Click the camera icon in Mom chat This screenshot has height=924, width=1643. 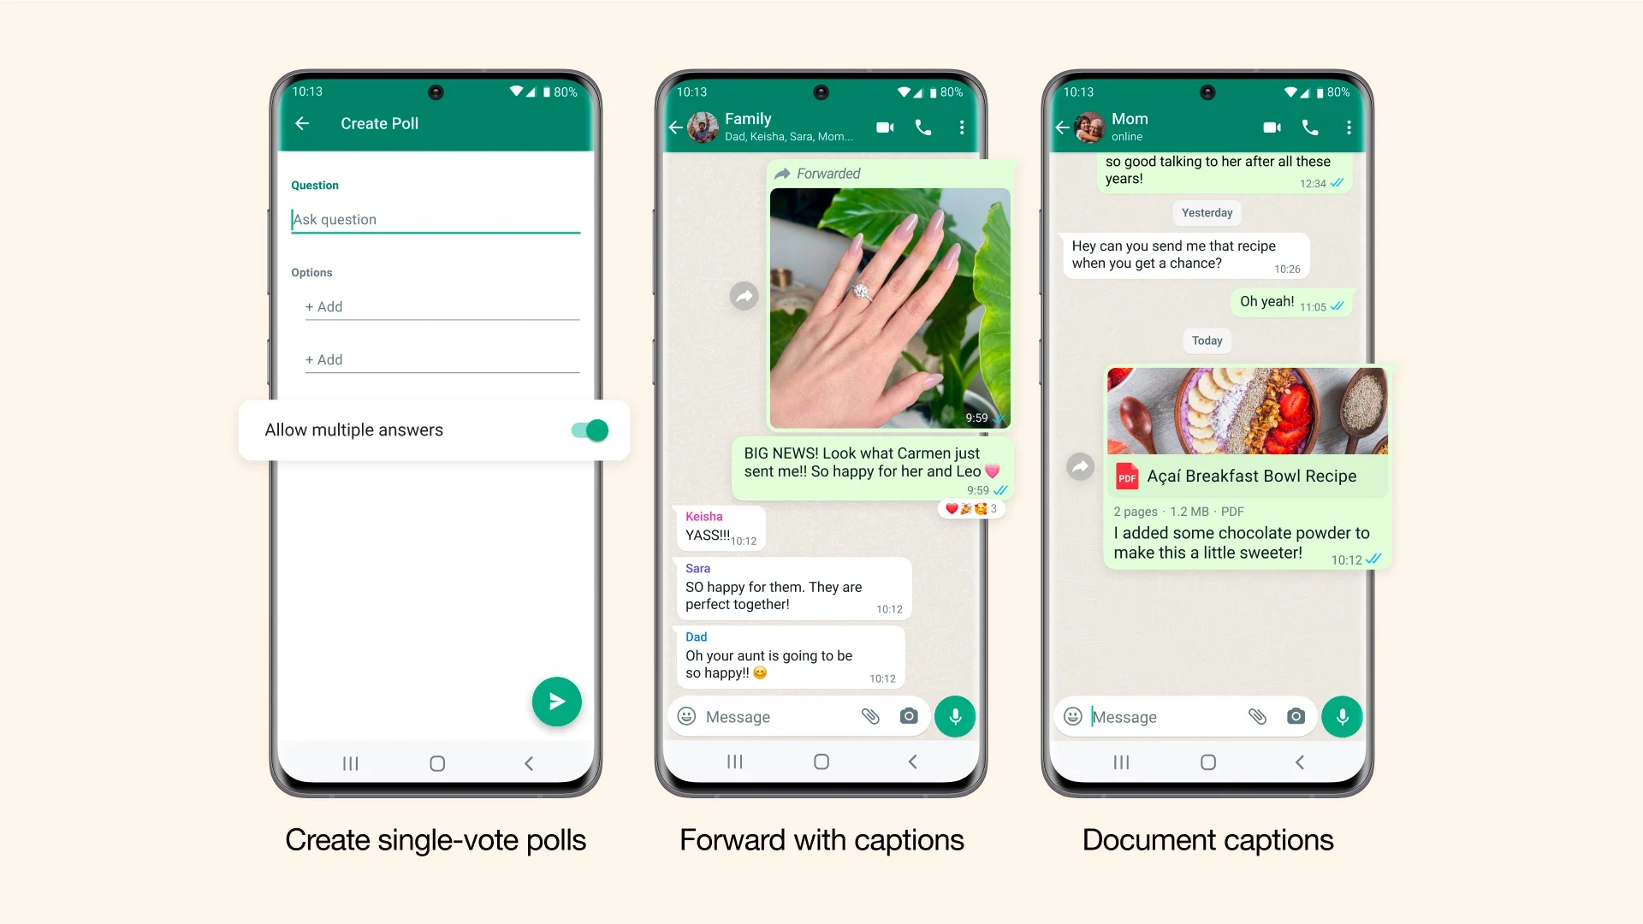pos(1296,716)
